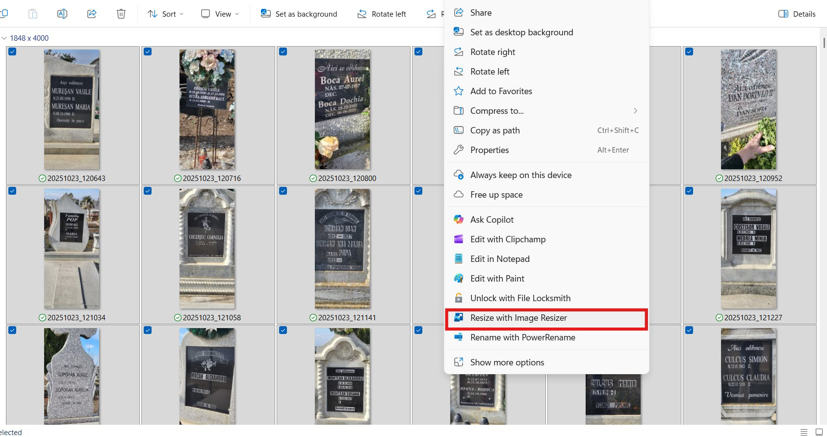The image size is (827, 437).
Task: Click the Properties wrench icon
Action: 459,150
